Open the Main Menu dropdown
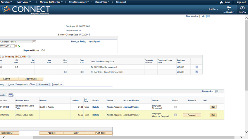Viewport: 248px width, 139px height. (x=24, y=2)
